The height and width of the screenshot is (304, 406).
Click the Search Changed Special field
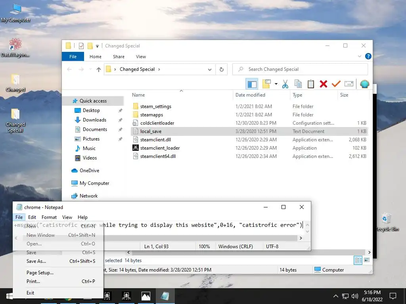[300, 69]
